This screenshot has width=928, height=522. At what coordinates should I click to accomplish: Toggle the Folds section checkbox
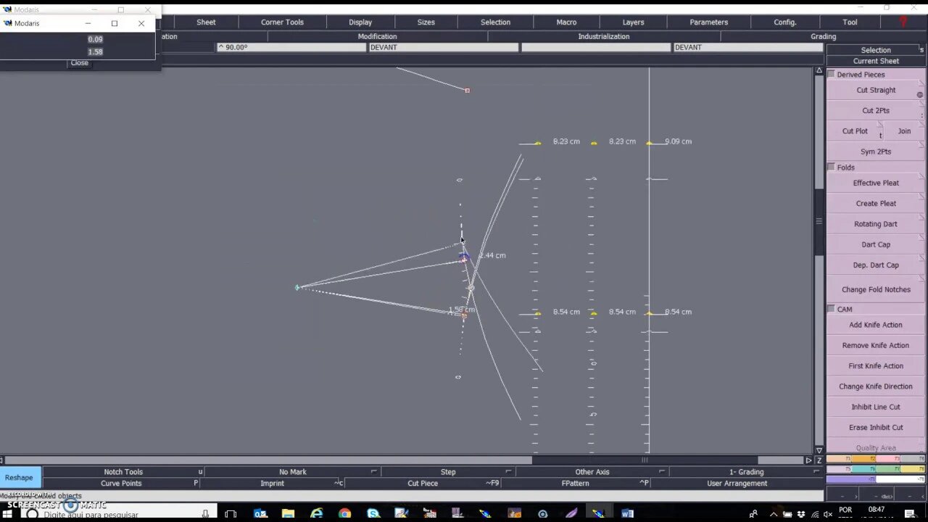coord(831,167)
